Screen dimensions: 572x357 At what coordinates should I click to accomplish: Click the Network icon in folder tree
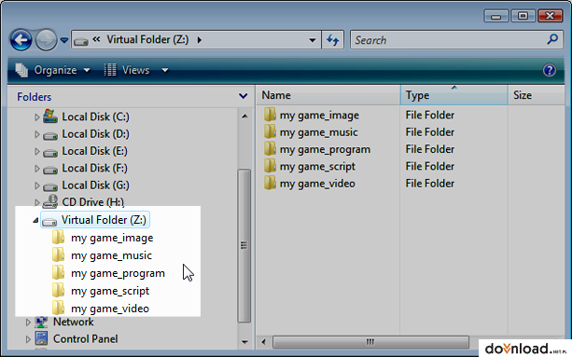(x=41, y=322)
